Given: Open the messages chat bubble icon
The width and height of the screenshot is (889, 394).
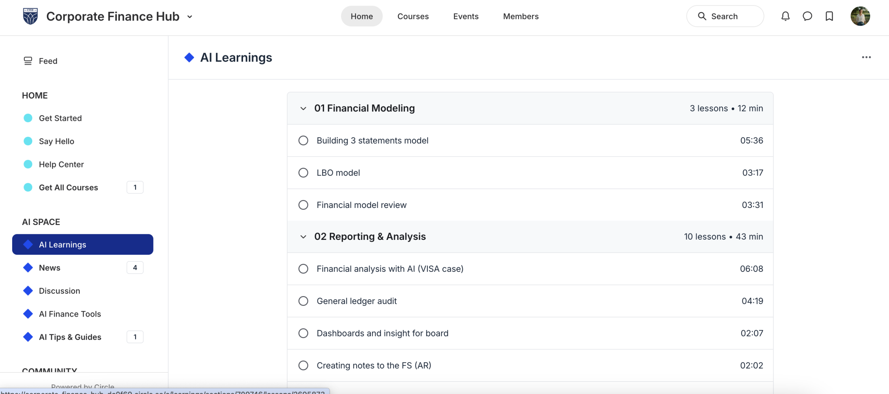Looking at the screenshot, I should point(807,16).
